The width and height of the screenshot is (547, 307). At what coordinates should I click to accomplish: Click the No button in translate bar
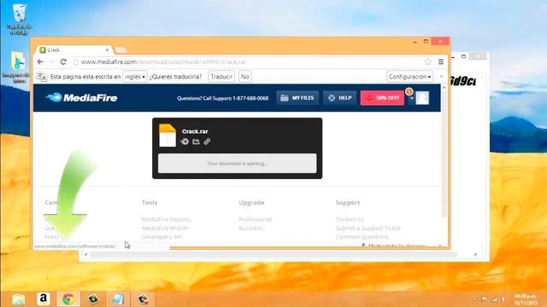tap(245, 77)
